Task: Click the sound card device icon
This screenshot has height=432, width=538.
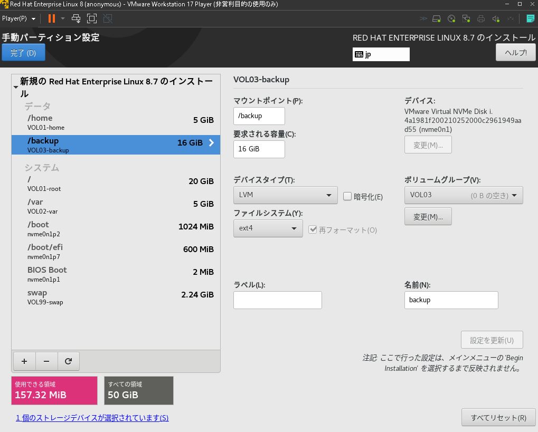Action: point(496,18)
